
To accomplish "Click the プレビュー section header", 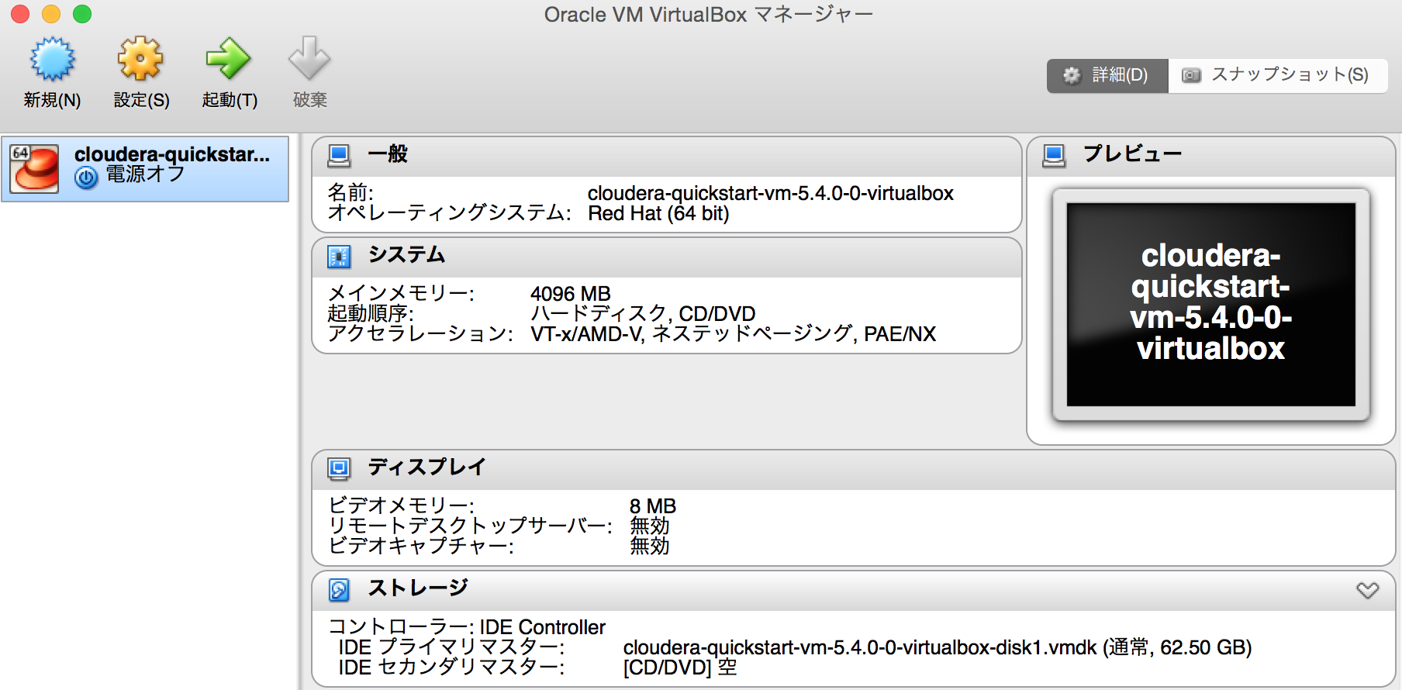I will click(1132, 154).
